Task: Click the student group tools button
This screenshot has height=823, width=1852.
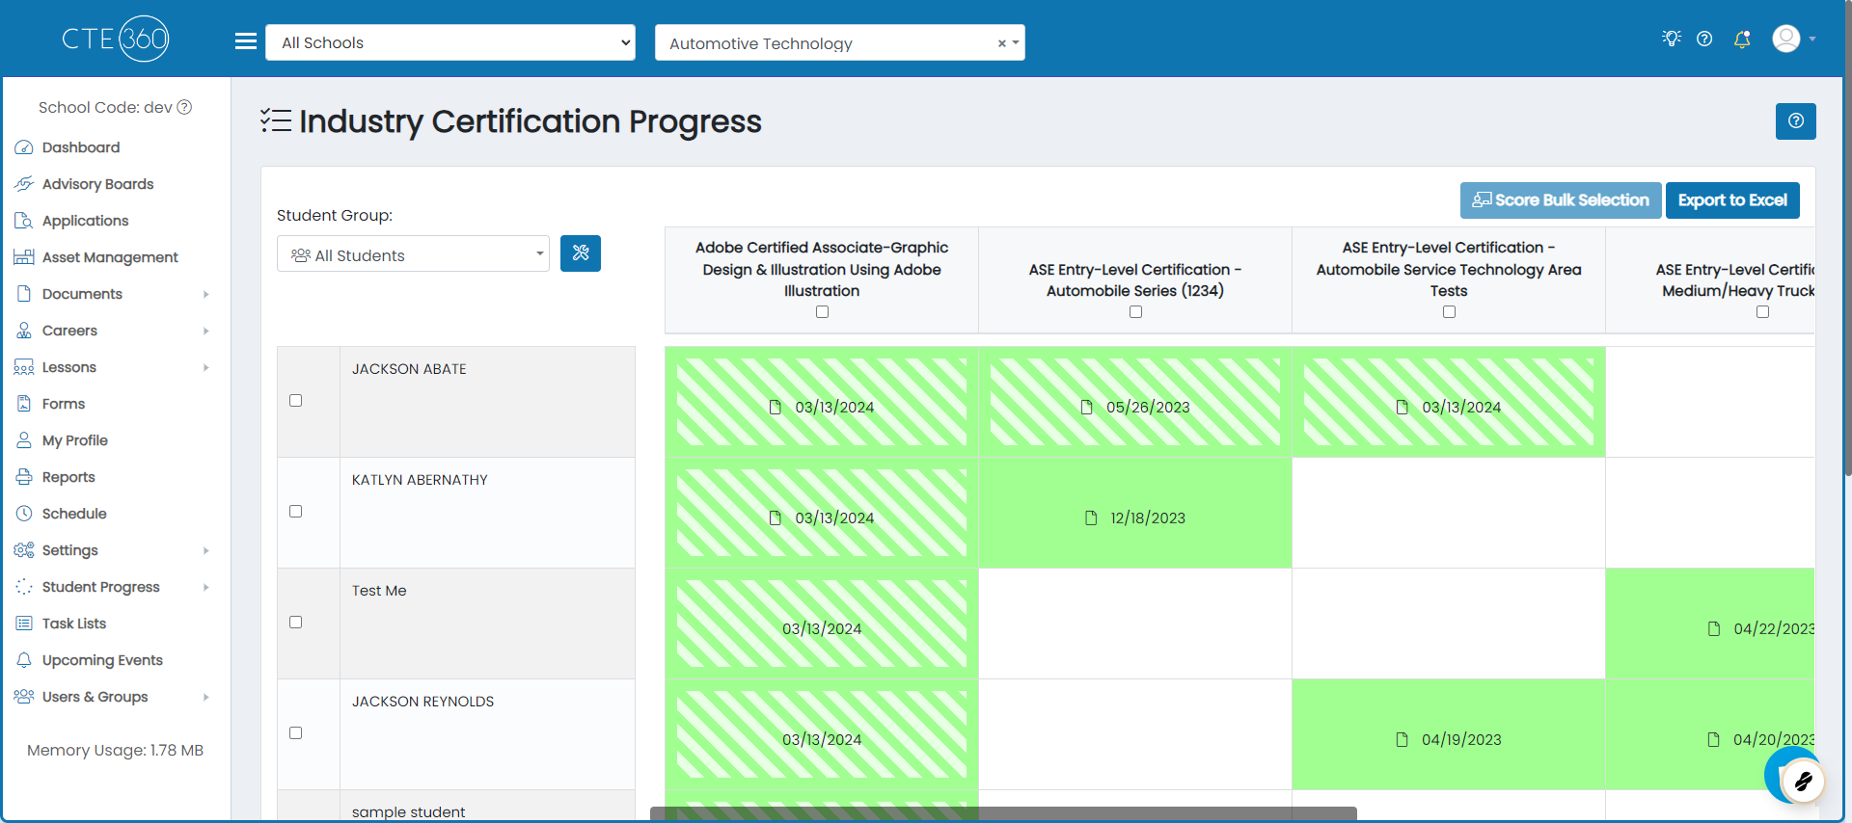Action: [x=581, y=253]
